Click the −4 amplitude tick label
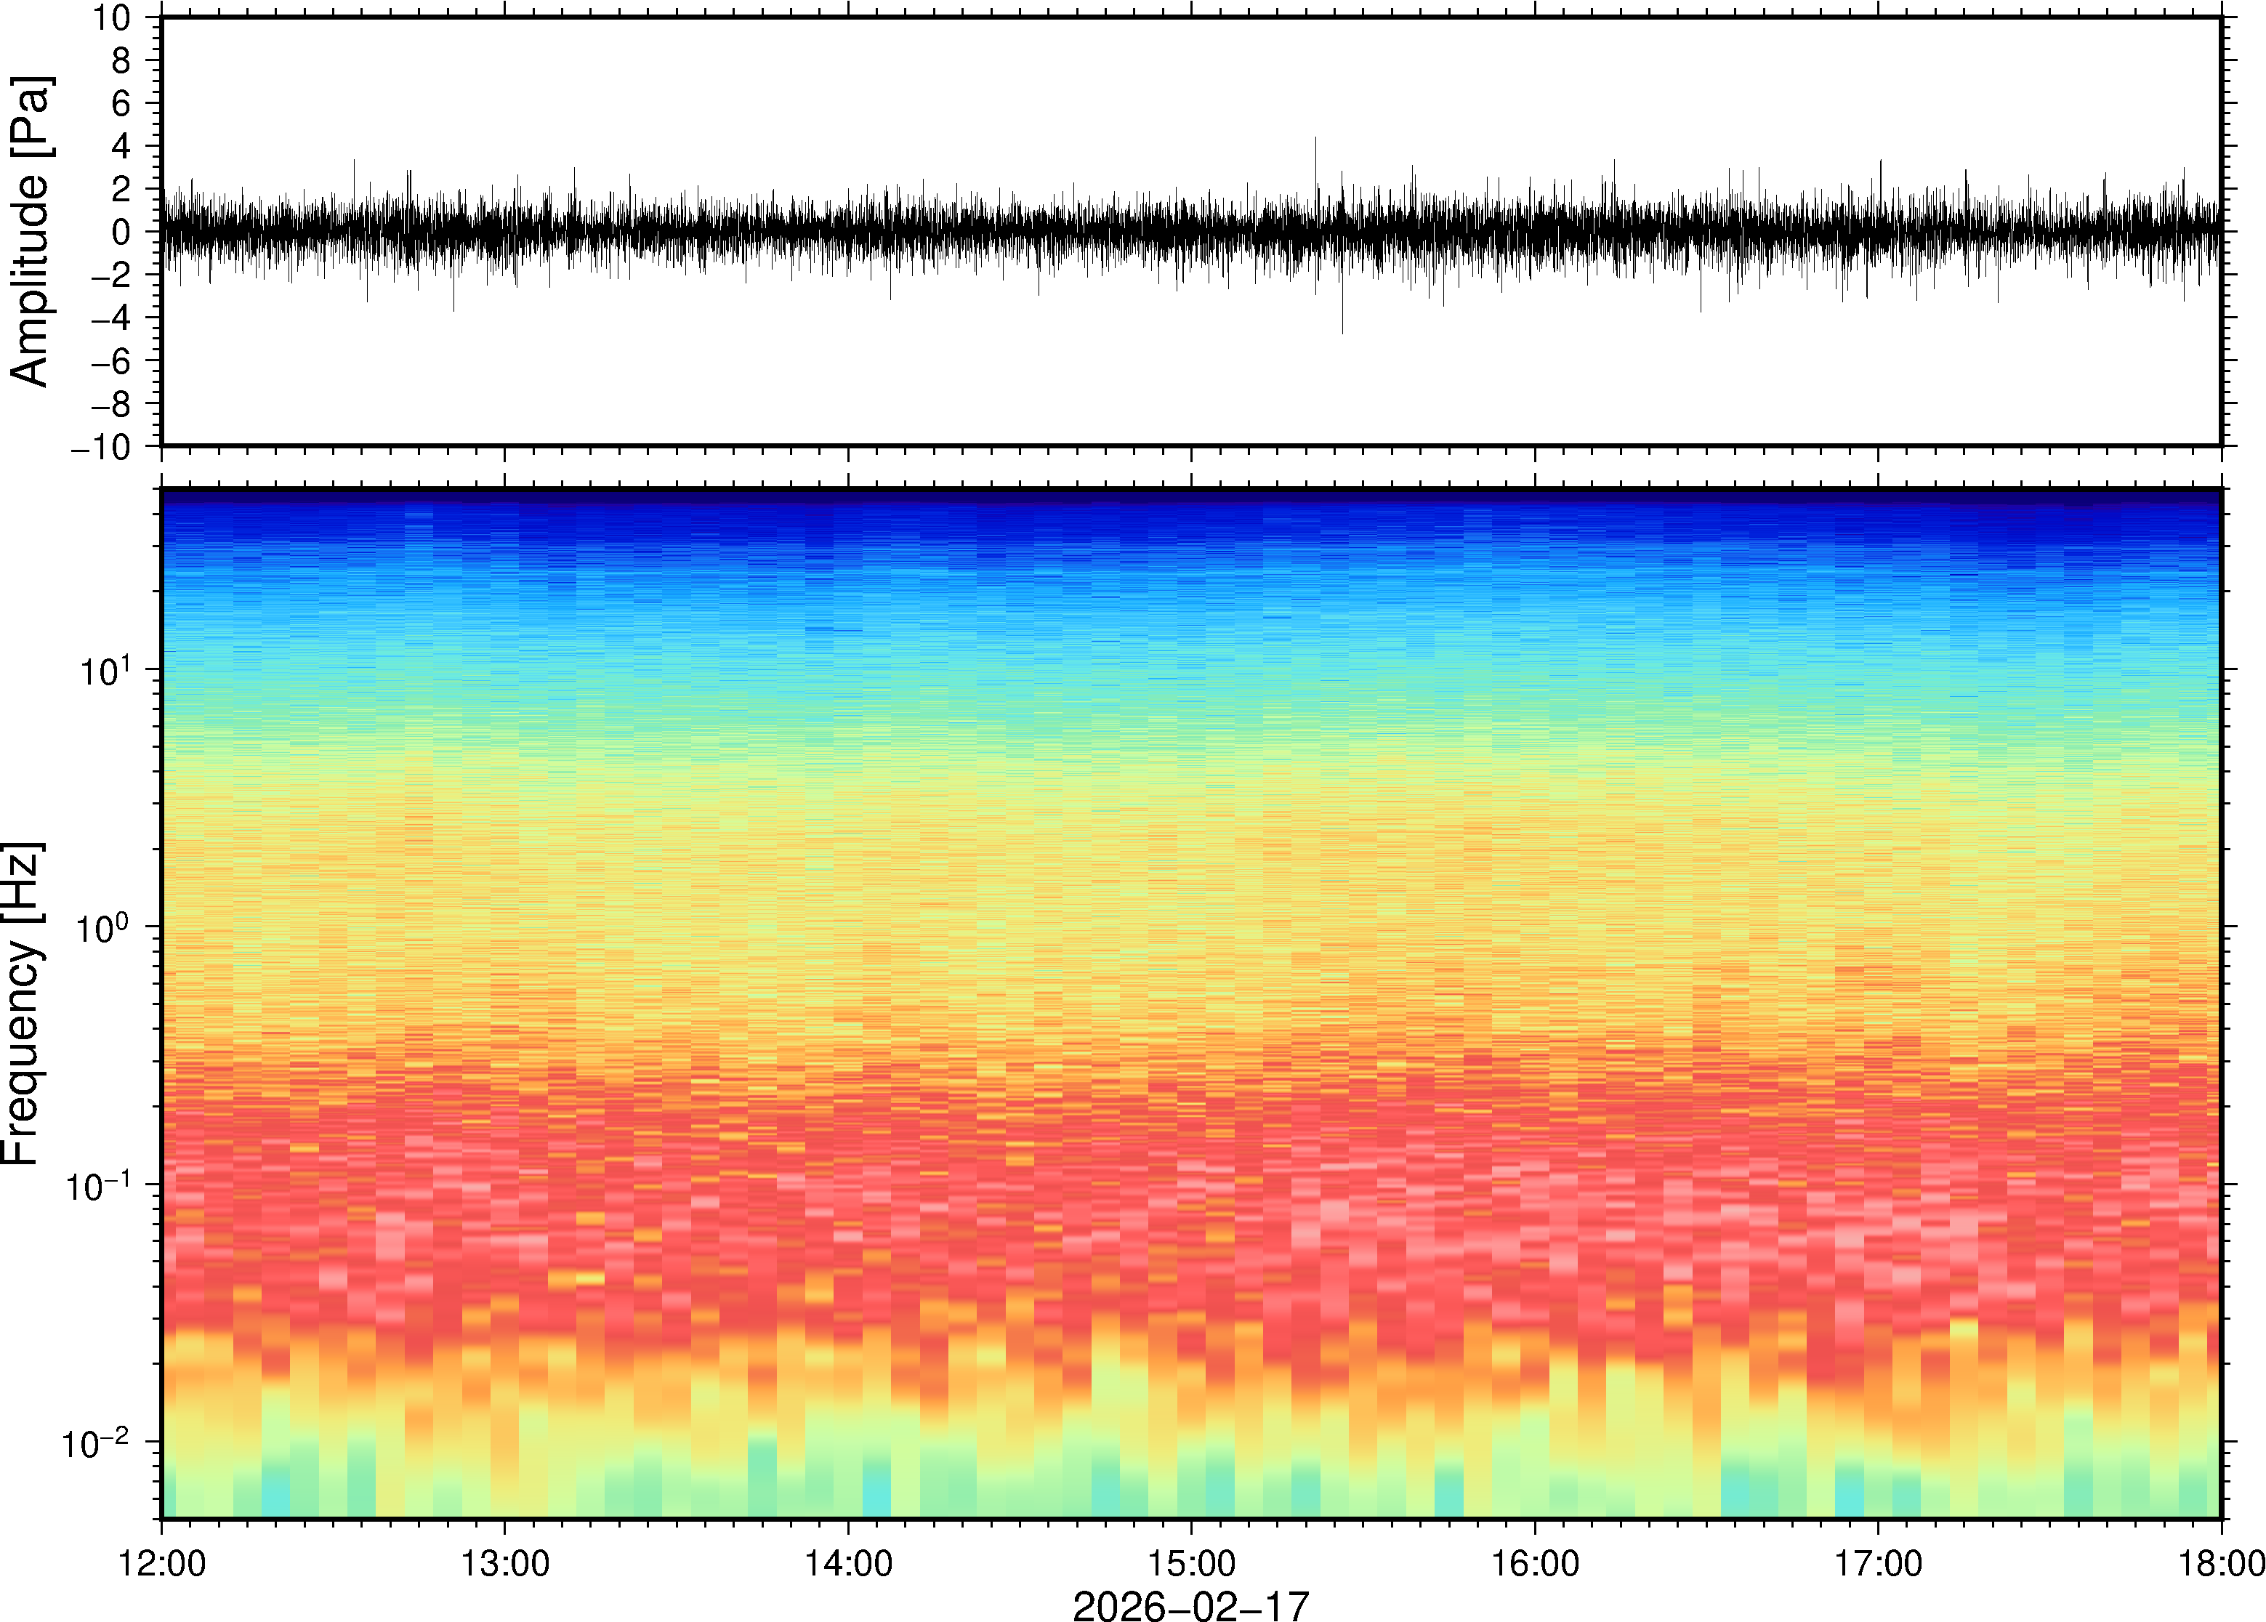The width and height of the screenshot is (2266, 1622). click(x=110, y=318)
